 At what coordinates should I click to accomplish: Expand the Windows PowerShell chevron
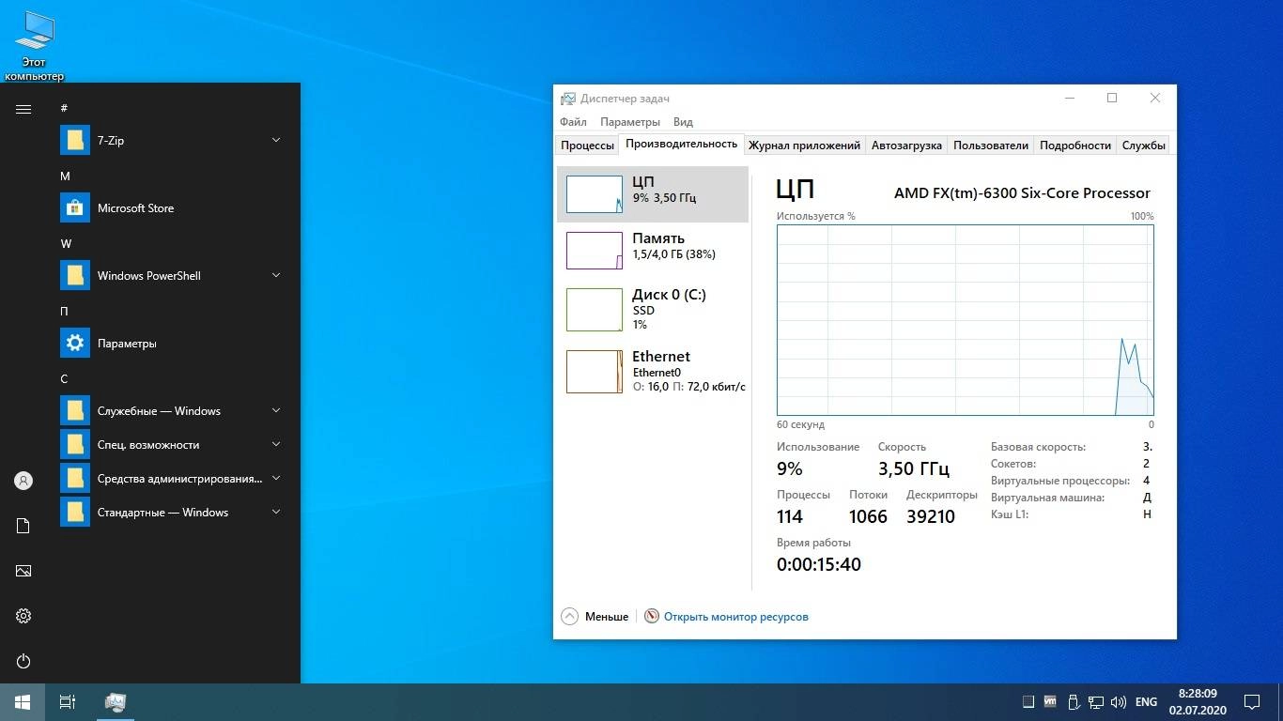276,275
